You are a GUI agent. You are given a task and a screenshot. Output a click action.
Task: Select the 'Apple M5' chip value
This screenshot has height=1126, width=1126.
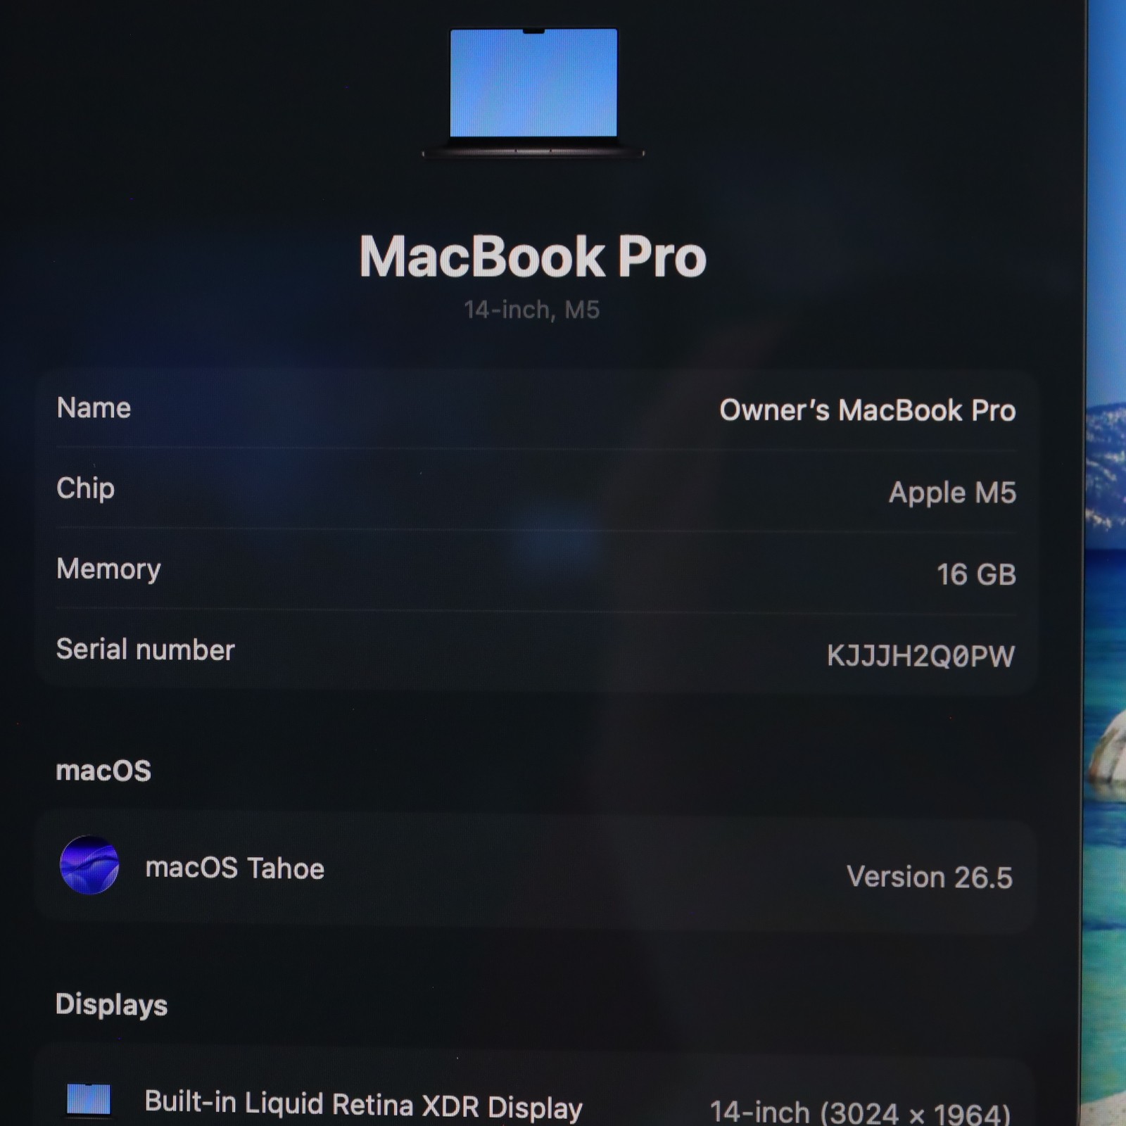pos(952,493)
